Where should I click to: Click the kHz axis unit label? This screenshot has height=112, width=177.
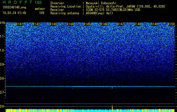pyautogui.click(x=3, y=23)
